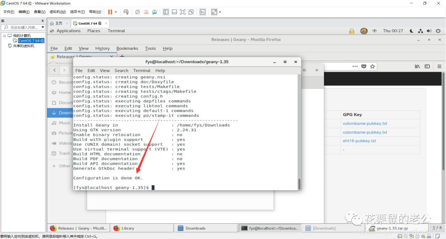This screenshot has width=446, height=239.
Task: Select 共享的虚拟机 in the library tree
Action: click(x=24, y=46)
